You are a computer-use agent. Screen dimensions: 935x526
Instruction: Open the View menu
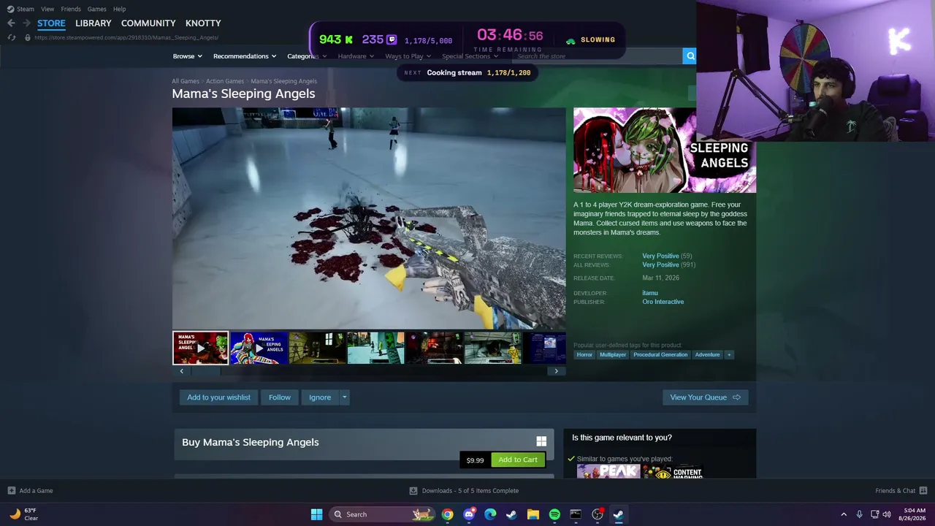pos(47,9)
